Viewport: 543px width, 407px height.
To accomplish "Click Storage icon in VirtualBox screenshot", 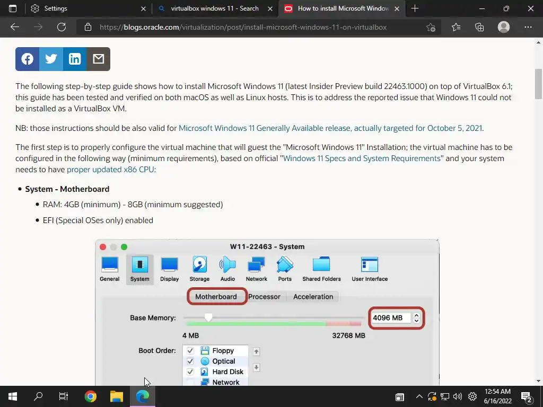I will coord(199,269).
